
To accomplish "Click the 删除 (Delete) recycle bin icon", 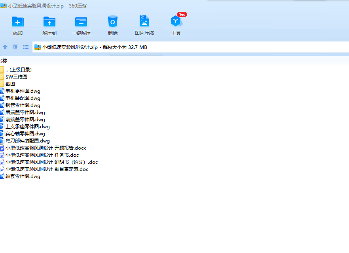I will tap(113, 21).
